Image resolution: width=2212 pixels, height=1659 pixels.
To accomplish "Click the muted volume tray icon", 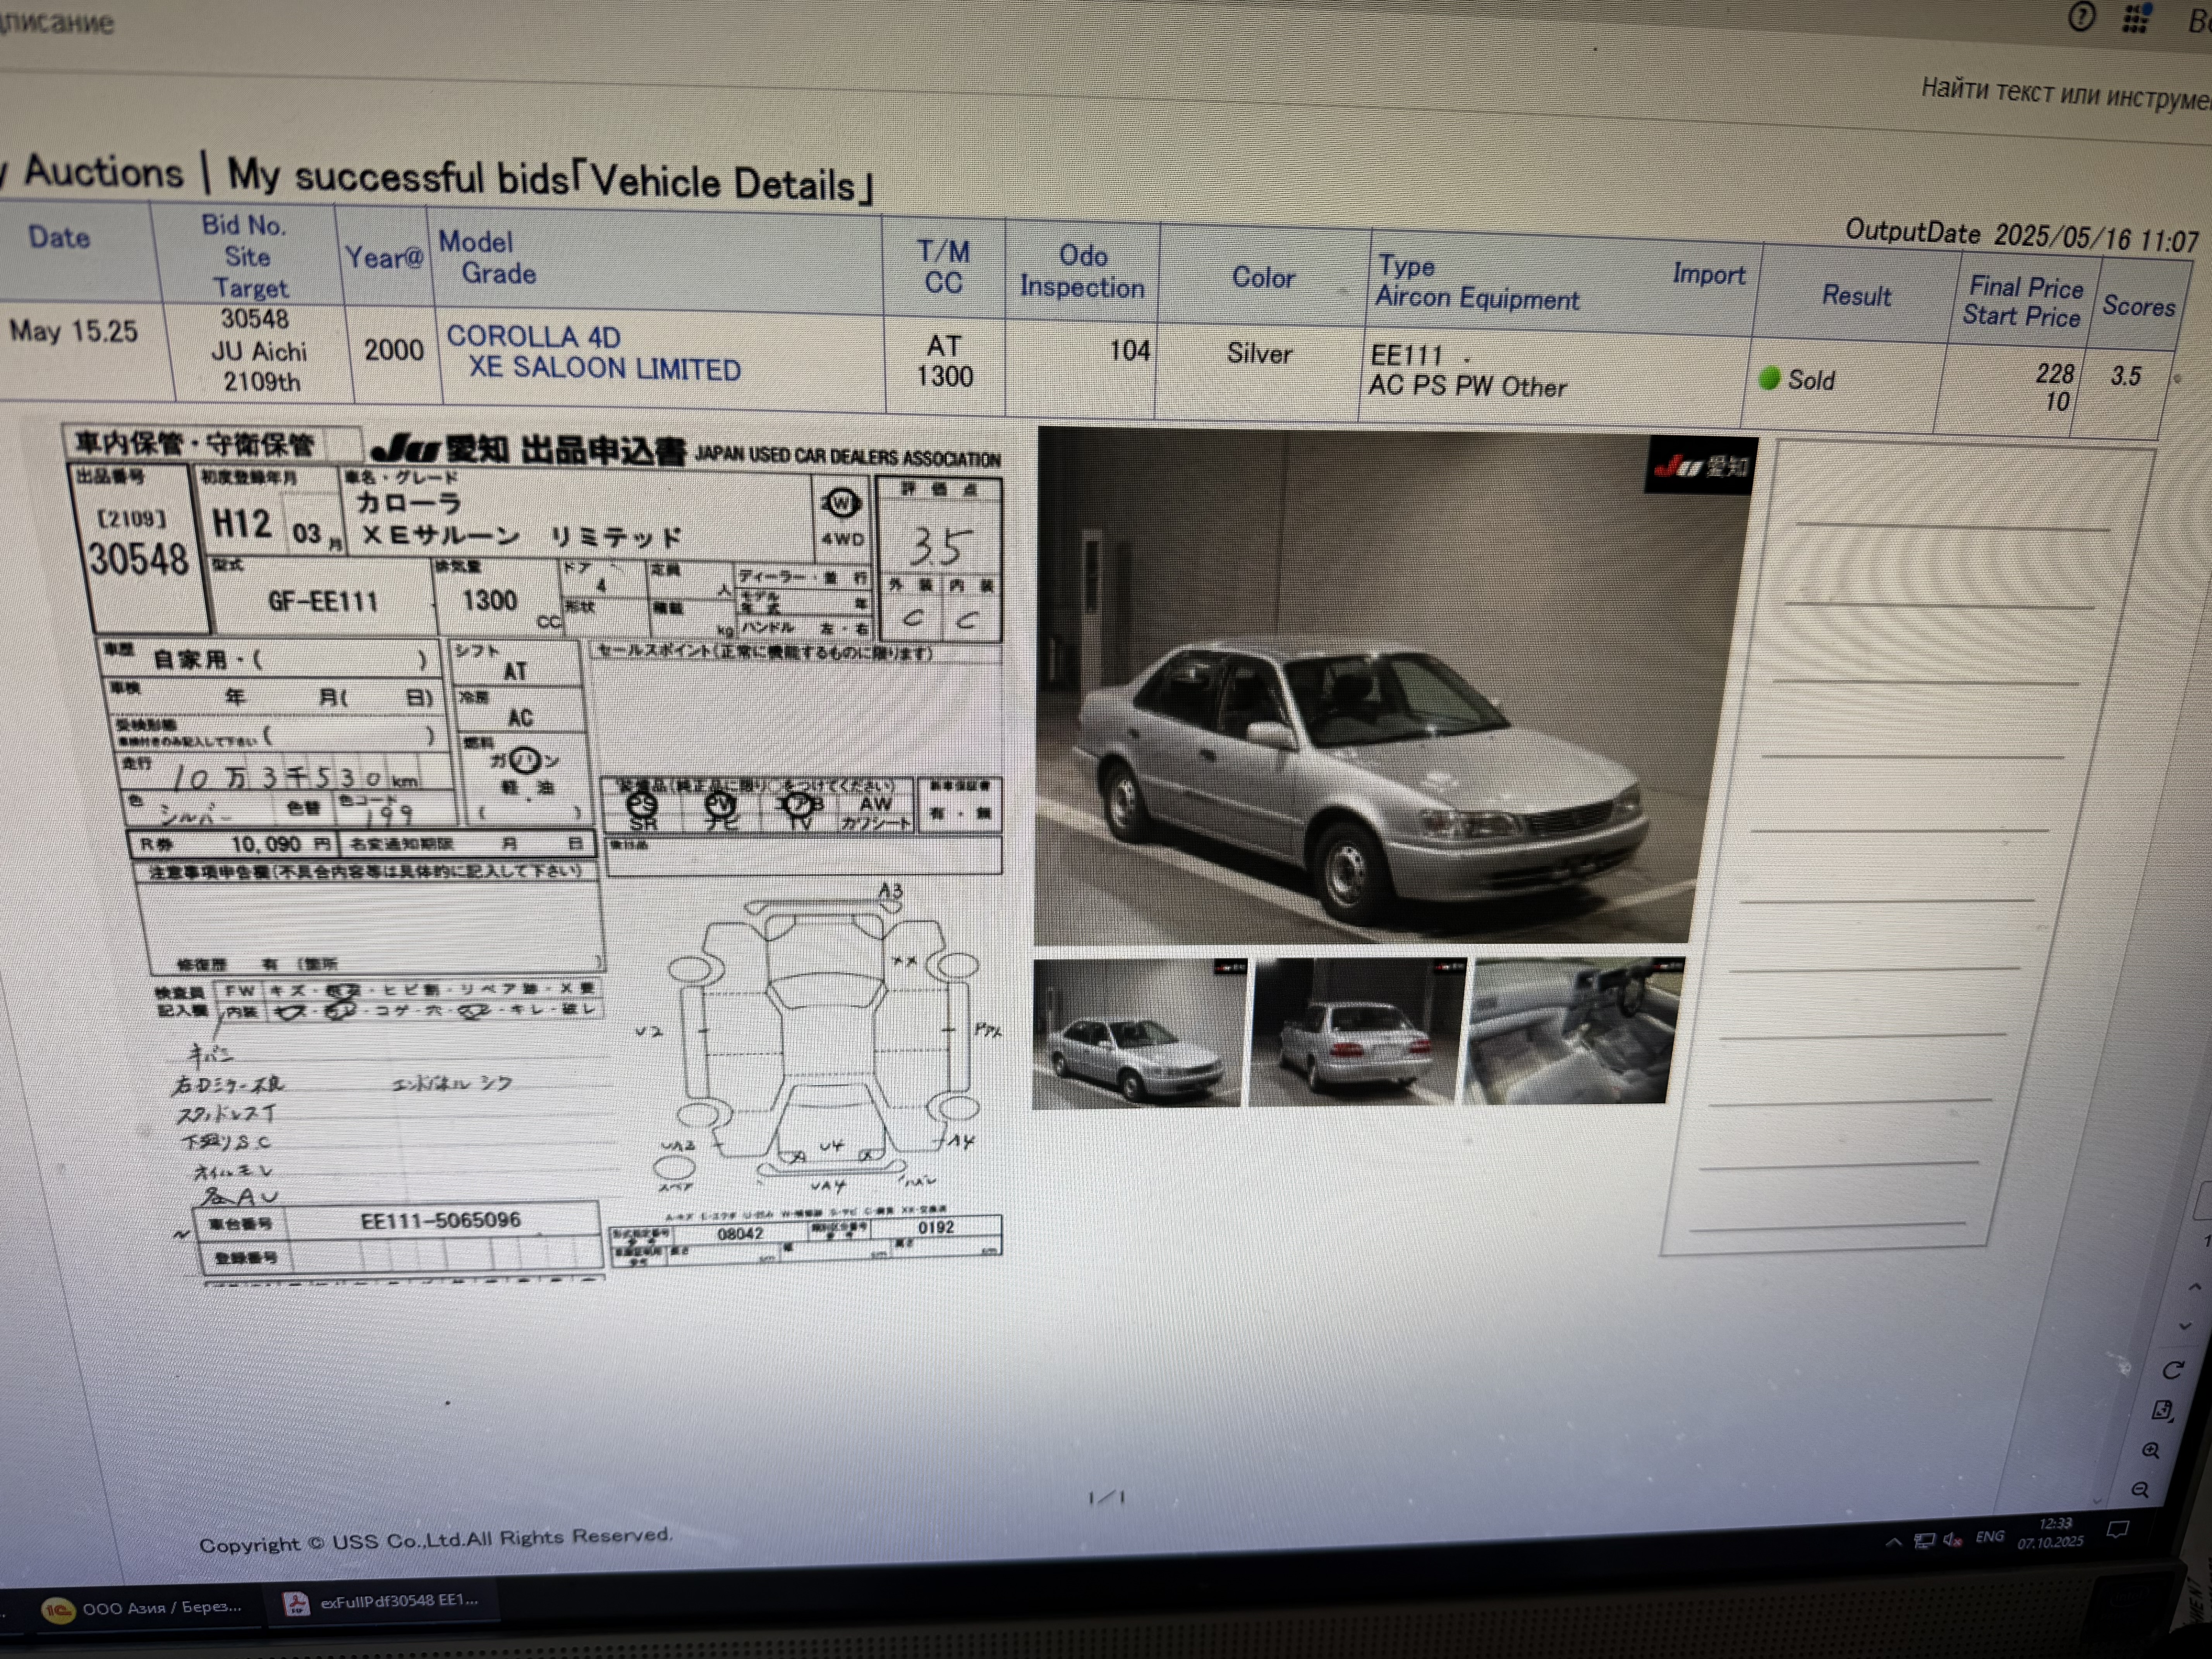I will click(x=1952, y=1540).
